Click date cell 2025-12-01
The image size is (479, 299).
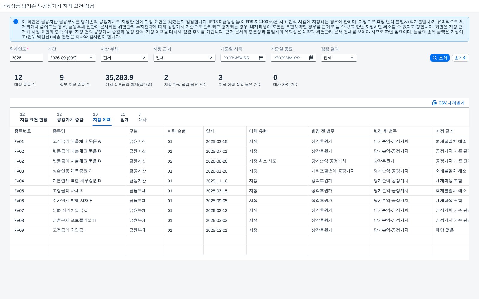225,230
